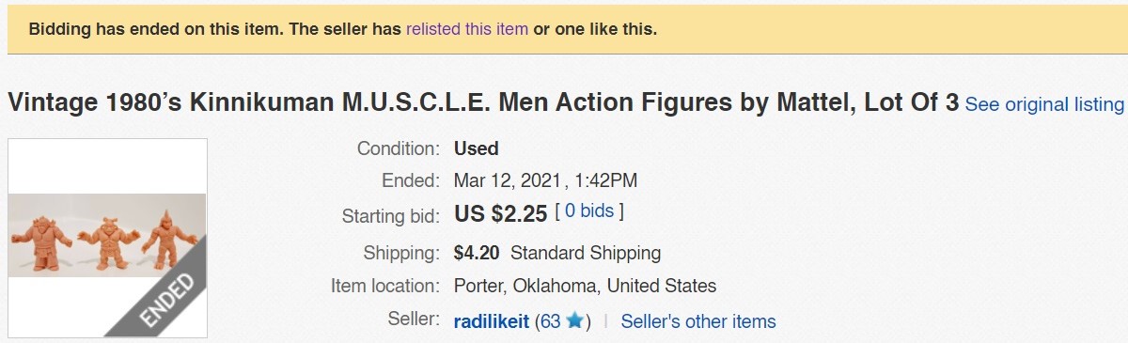Click the 'Used' condition value

pyautogui.click(x=476, y=148)
